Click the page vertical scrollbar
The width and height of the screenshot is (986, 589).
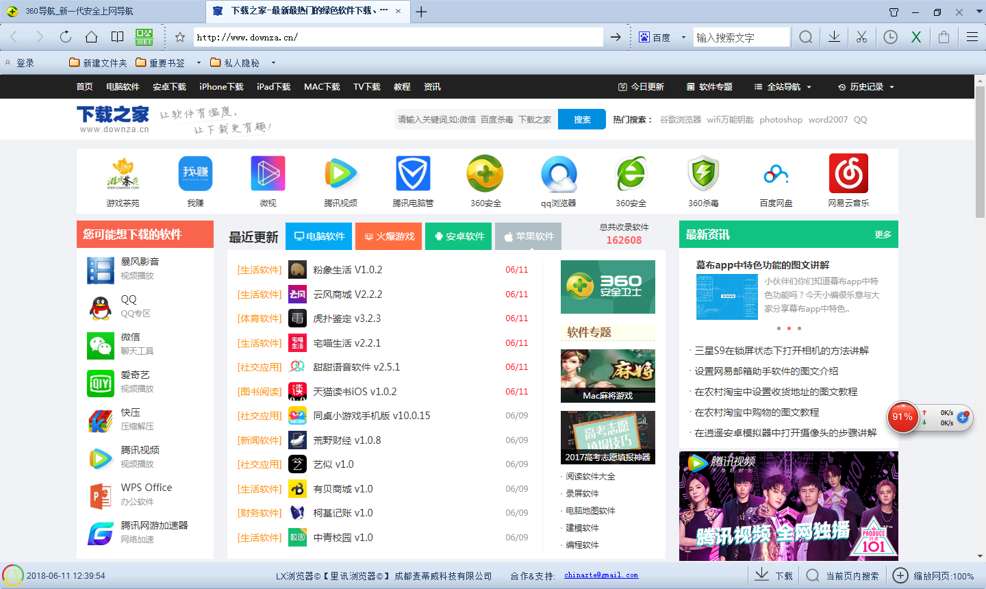(980, 151)
